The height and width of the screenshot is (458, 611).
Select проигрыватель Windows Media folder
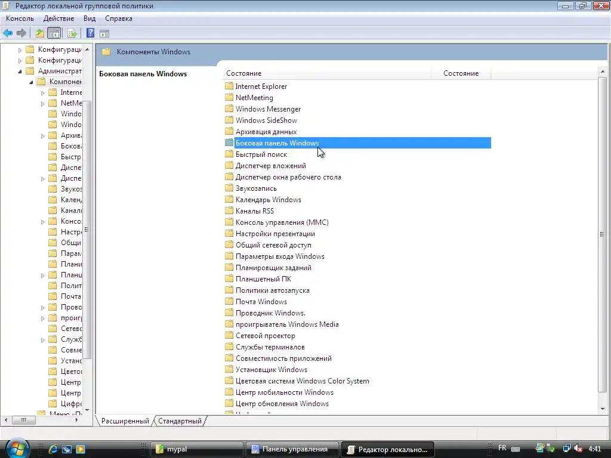[x=282, y=324]
